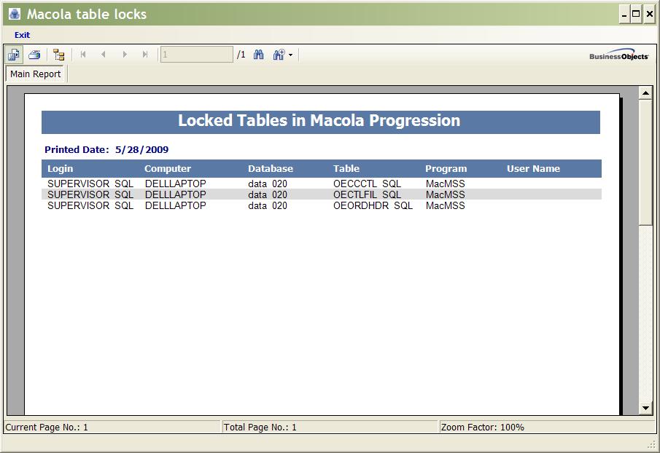Image resolution: width=660 pixels, height=453 pixels.
Task: Click the scrollbar up arrow
Action: [645, 93]
